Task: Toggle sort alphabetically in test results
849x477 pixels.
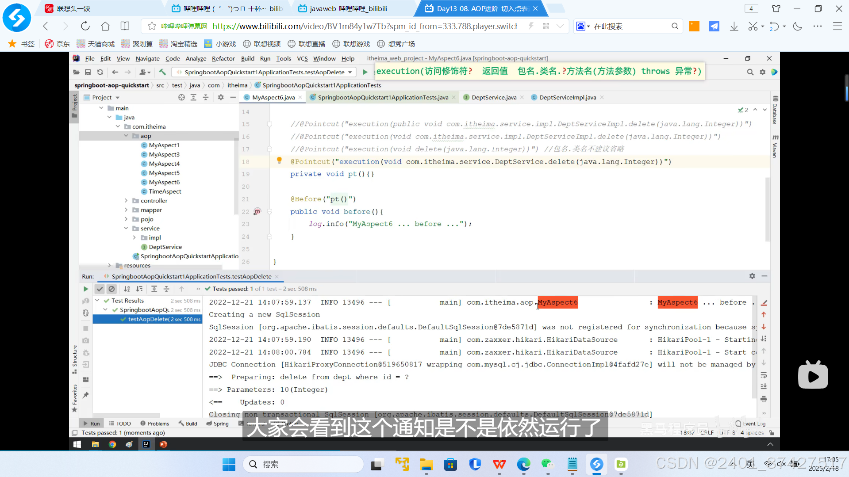Action: click(127, 289)
